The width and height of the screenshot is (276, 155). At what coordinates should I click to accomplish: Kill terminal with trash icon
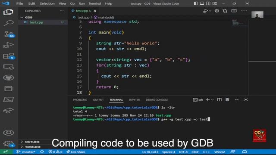pyautogui.click(x=227, y=99)
